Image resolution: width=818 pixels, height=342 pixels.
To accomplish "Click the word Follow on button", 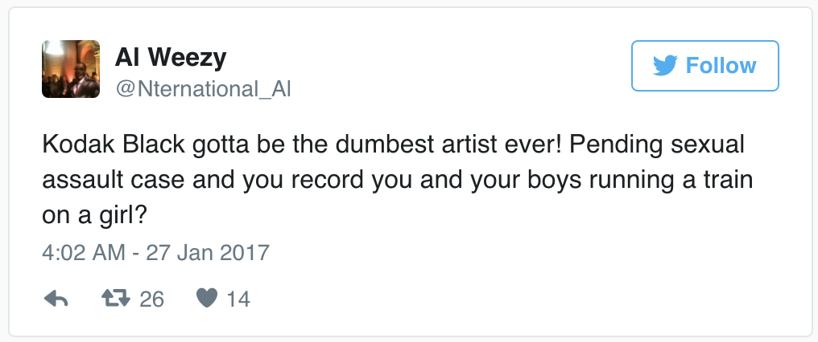I will (x=721, y=66).
